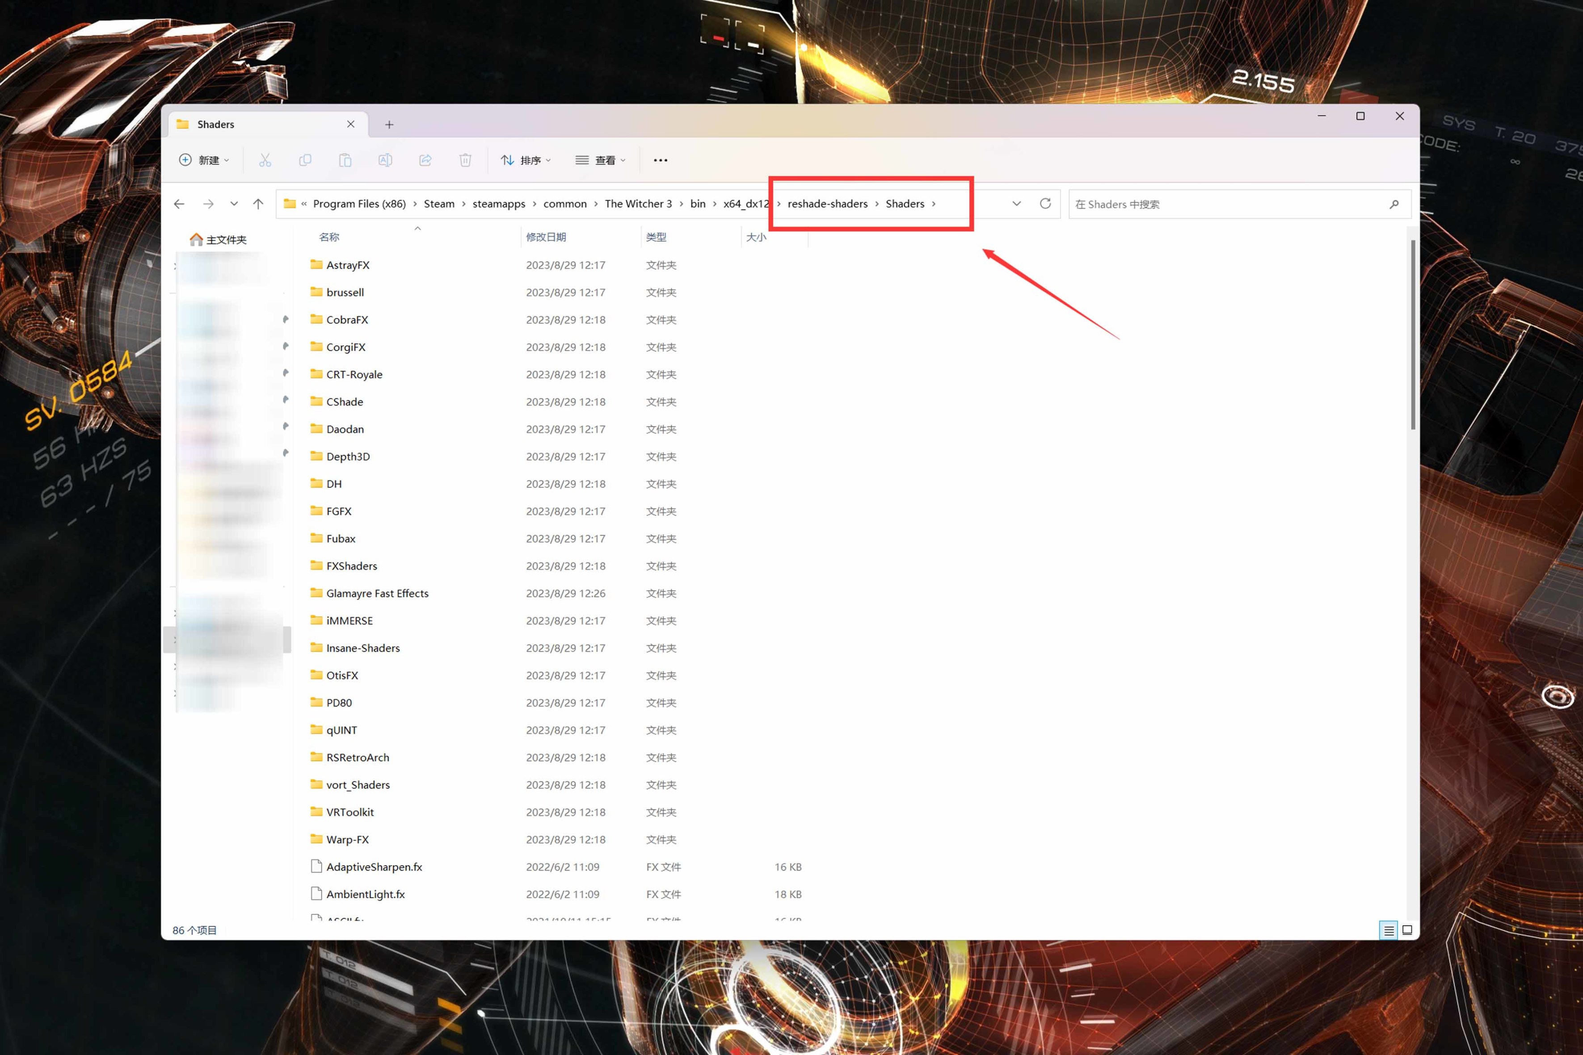Click the Cut scissors icon in toolbar
This screenshot has width=1583, height=1055.
[265, 160]
